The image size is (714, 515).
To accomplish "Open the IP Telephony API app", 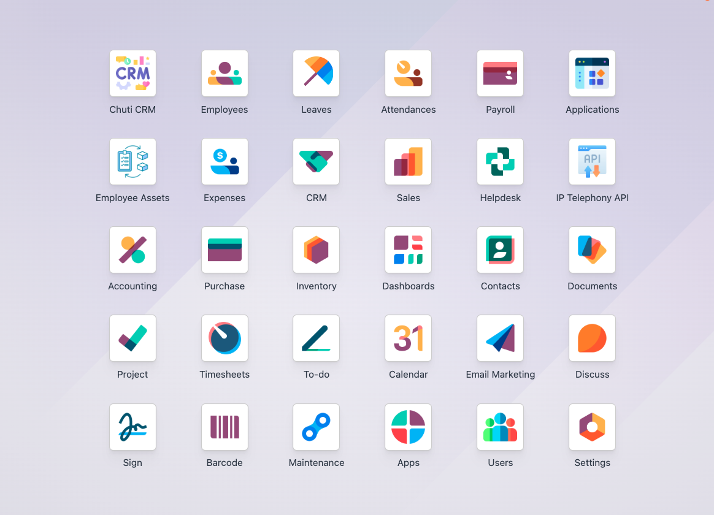I will coord(592,161).
